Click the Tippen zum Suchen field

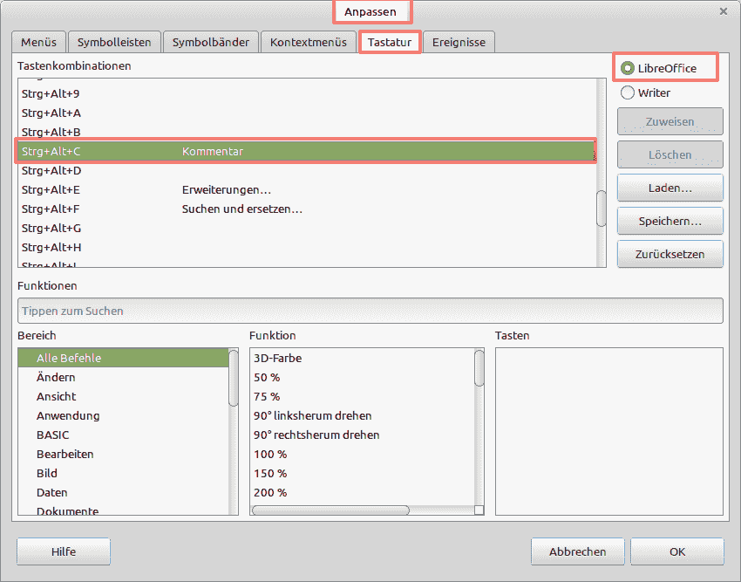tap(370, 311)
